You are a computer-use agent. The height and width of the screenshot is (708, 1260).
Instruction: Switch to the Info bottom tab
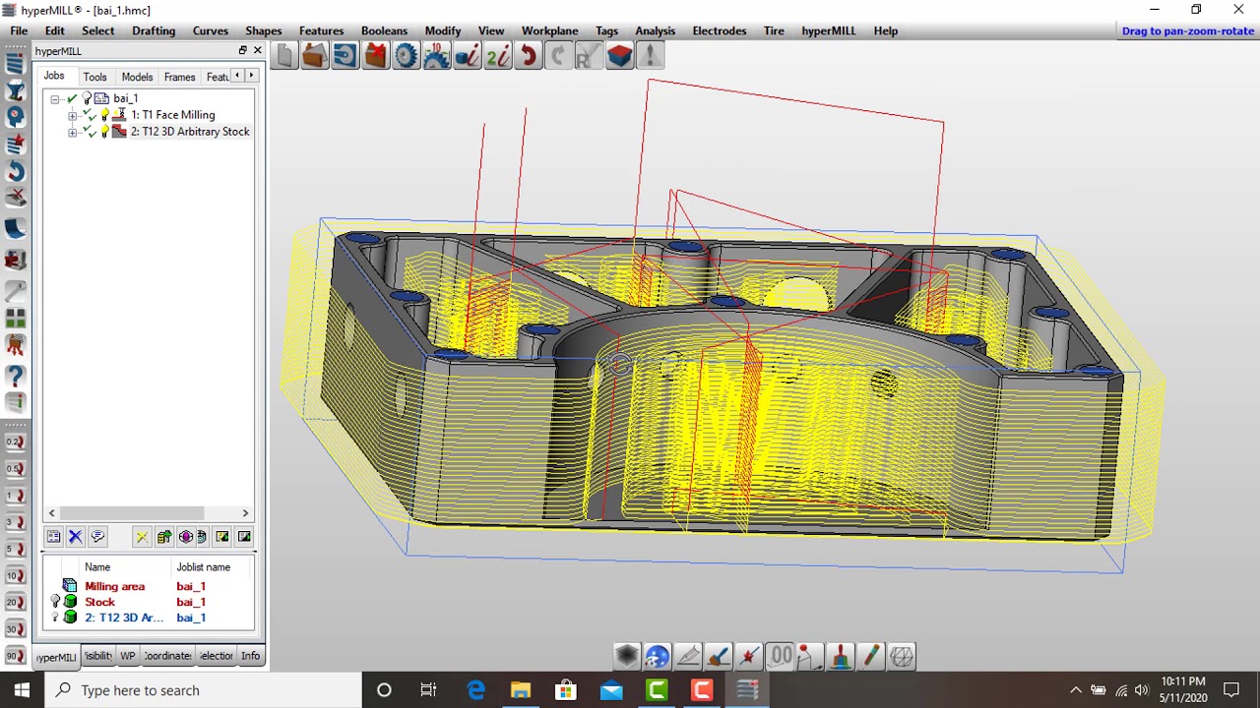(x=250, y=656)
